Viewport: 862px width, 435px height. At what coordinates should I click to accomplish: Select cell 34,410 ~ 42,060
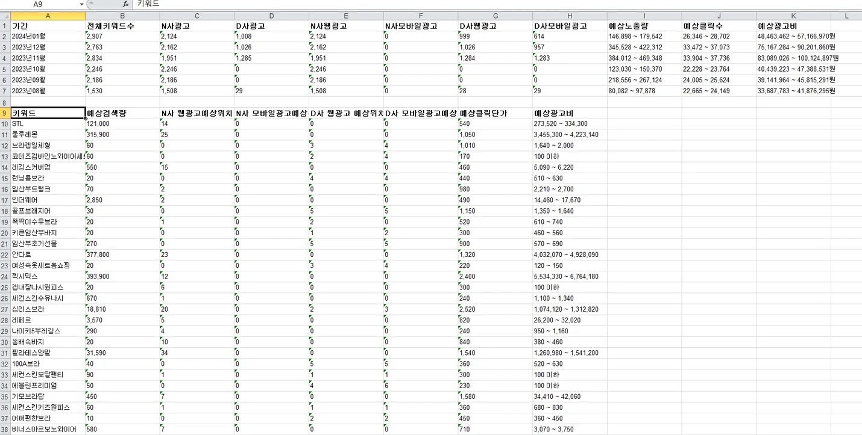pos(570,396)
